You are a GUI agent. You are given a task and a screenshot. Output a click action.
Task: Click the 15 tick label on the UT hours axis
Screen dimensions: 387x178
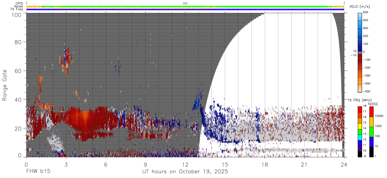[x=225, y=165]
